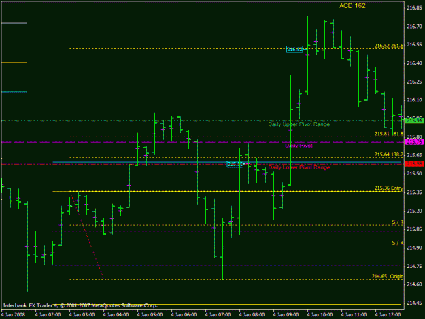The image size is (425, 319).
Task: Click the green 215.94 current price tag
Action: point(414,120)
